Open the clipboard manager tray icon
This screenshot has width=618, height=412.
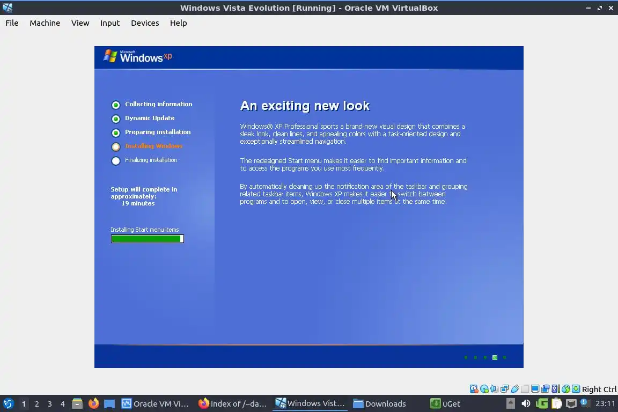point(556,403)
